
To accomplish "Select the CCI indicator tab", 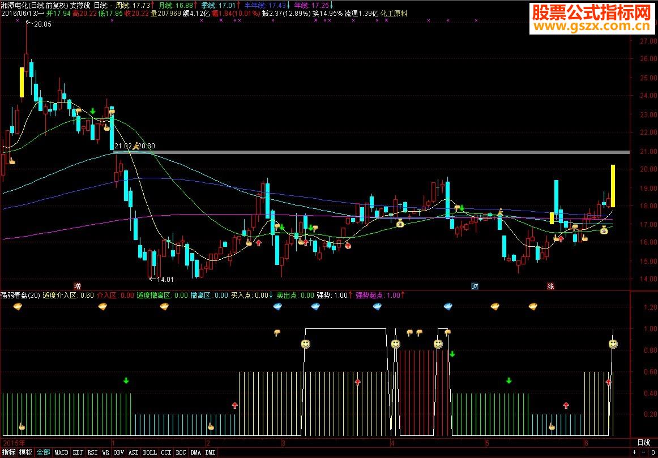I will pos(166,452).
